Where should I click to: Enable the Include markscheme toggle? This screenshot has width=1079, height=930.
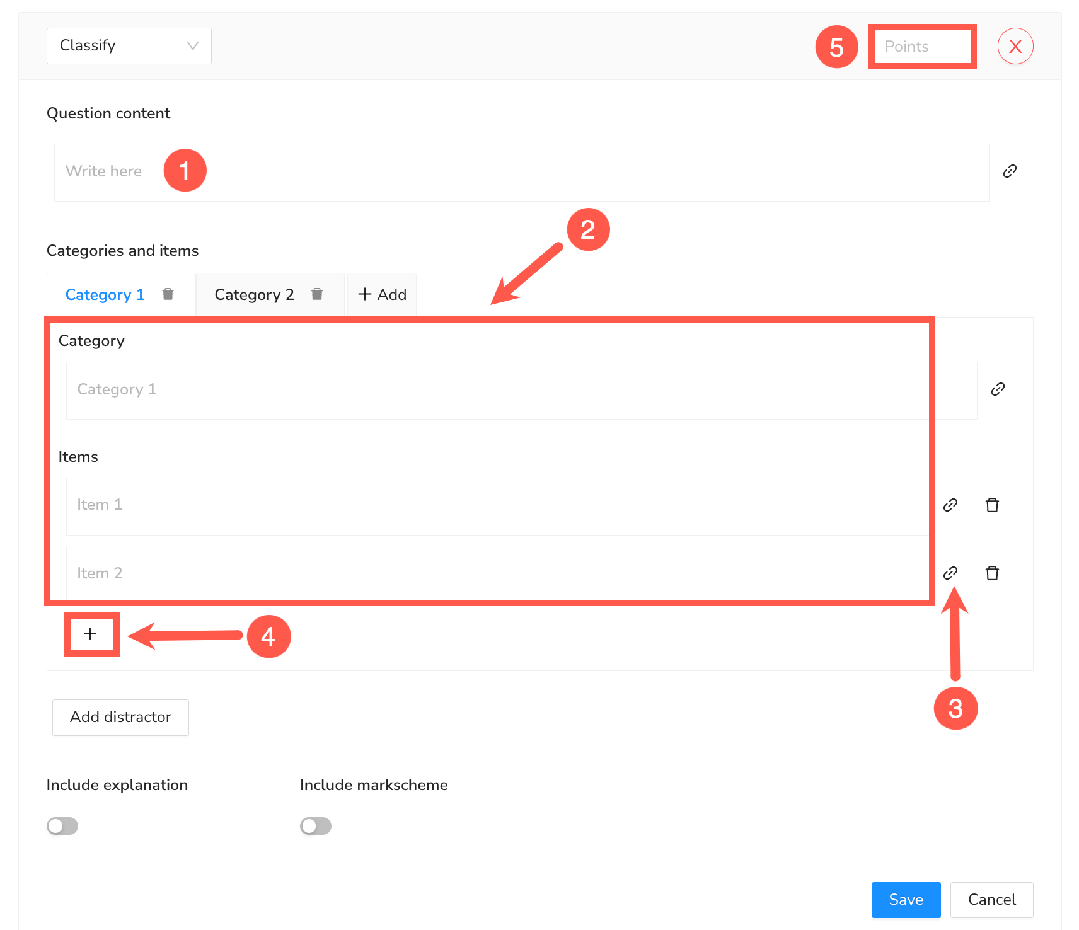coord(316,826)
